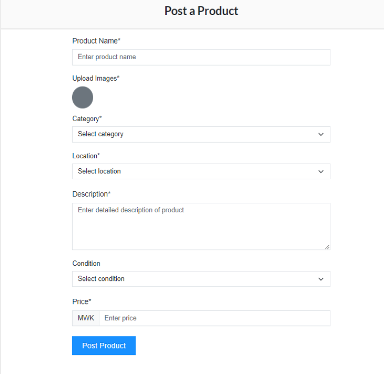Focus the Enter price input
384x374 pixels.
[x=214, y=318]
